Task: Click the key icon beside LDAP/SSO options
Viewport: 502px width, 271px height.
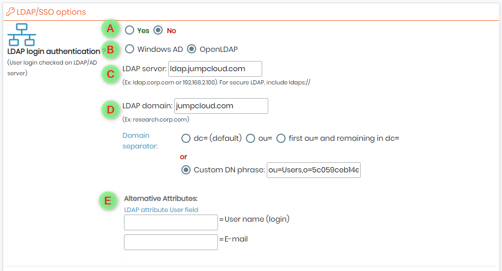Action: [10, 12]
